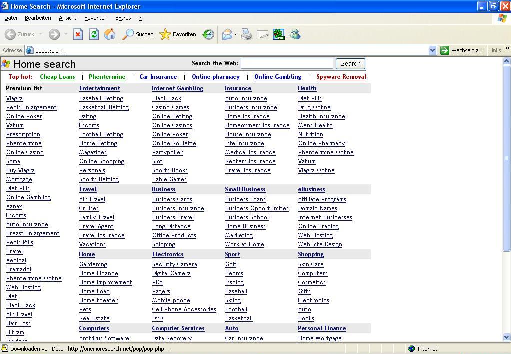Image resolution: width=511 pixels, height=354 pixels.
Task: Open the Web Site Design link
Action: (x=320, y=244)
